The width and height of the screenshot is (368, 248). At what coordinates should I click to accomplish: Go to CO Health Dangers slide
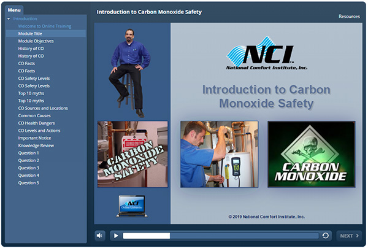pyautogui.click(x=36, y=123)
